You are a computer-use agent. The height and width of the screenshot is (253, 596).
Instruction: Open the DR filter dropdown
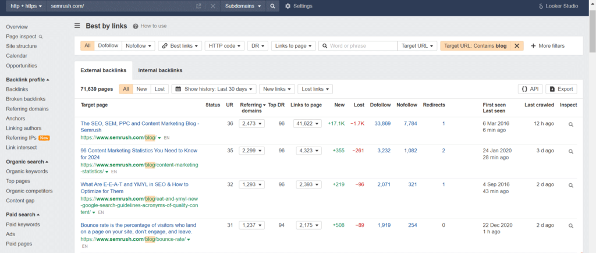coord(258,45)
